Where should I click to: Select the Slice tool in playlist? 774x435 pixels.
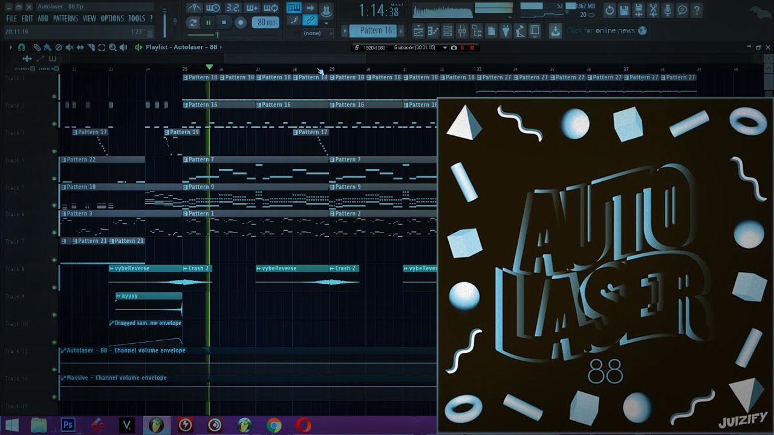[91, 47]
